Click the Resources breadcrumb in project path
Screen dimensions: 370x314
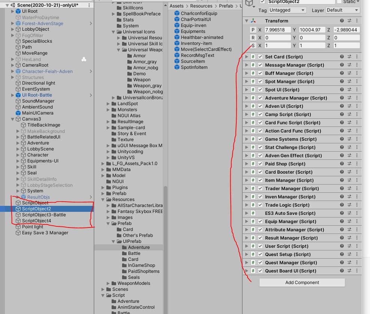pyautogui.click(x=201, y=6)
